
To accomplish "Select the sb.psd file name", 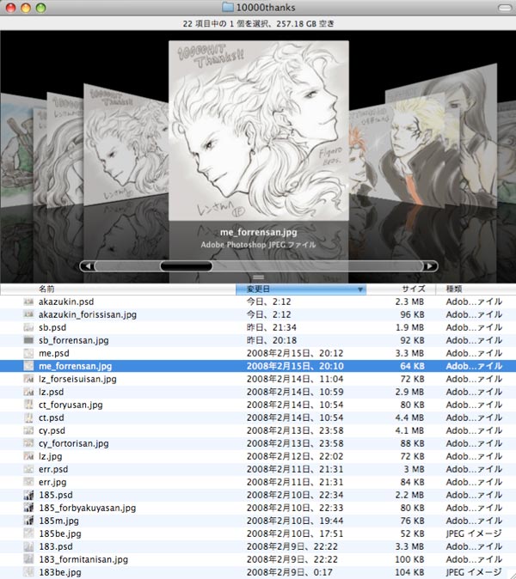I will (52, 328).
